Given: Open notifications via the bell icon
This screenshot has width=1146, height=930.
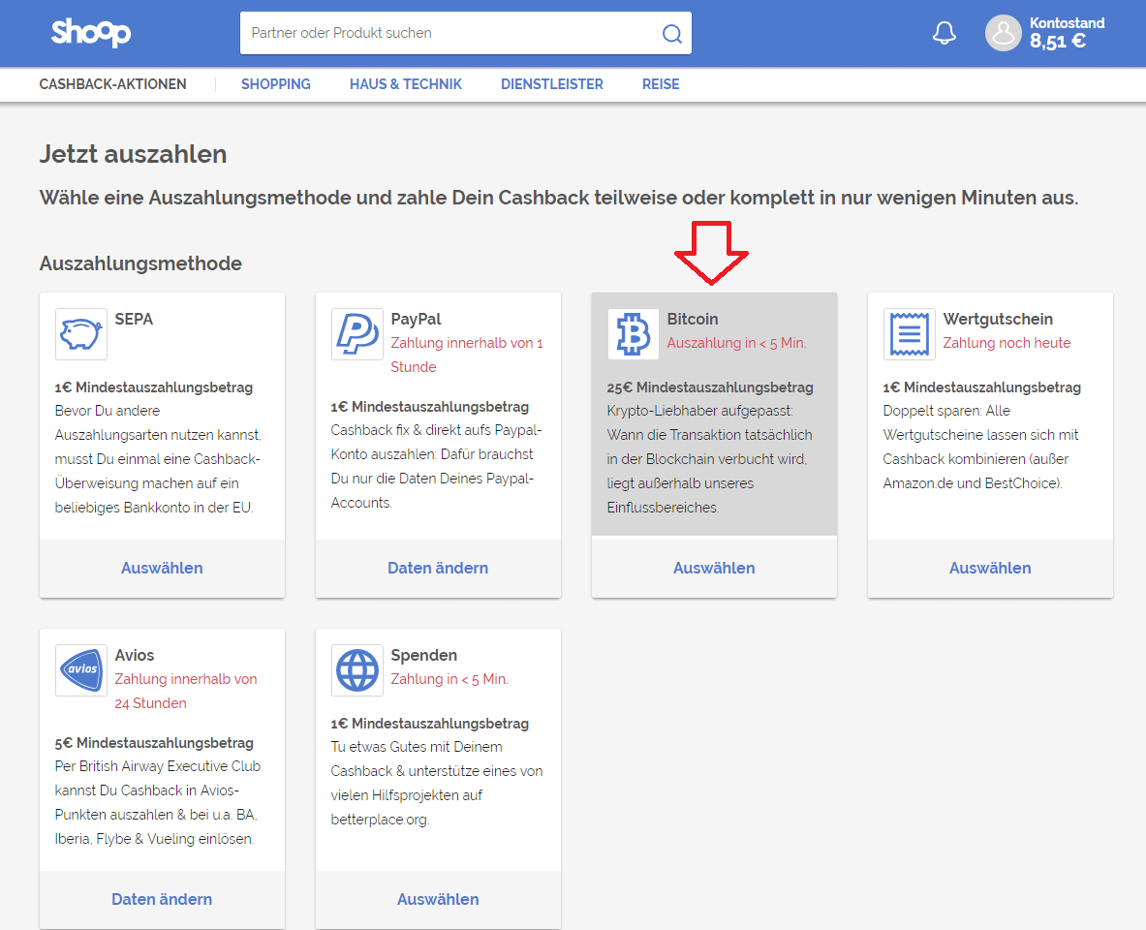Looking at the screenshot, I should click(x=945, y=33).
